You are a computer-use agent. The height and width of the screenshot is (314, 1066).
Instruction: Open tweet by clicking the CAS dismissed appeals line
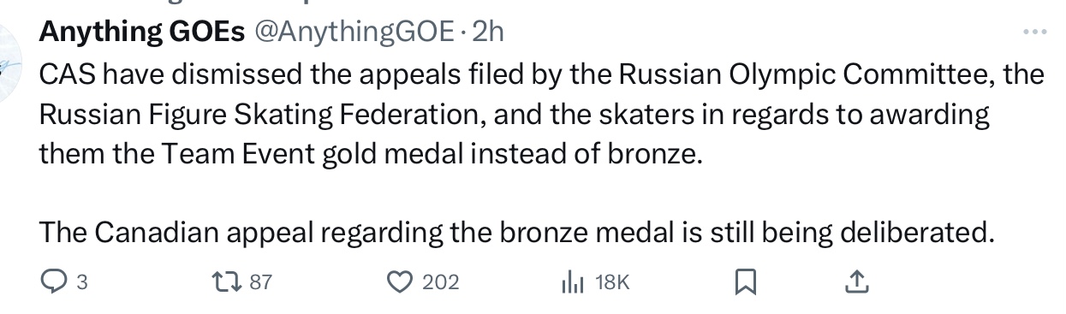click(x=541, y=74)
